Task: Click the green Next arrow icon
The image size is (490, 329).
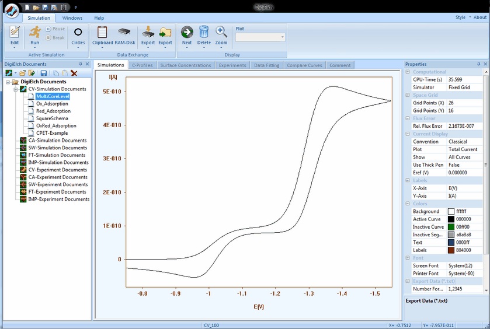Action: (x=187, y=33)
